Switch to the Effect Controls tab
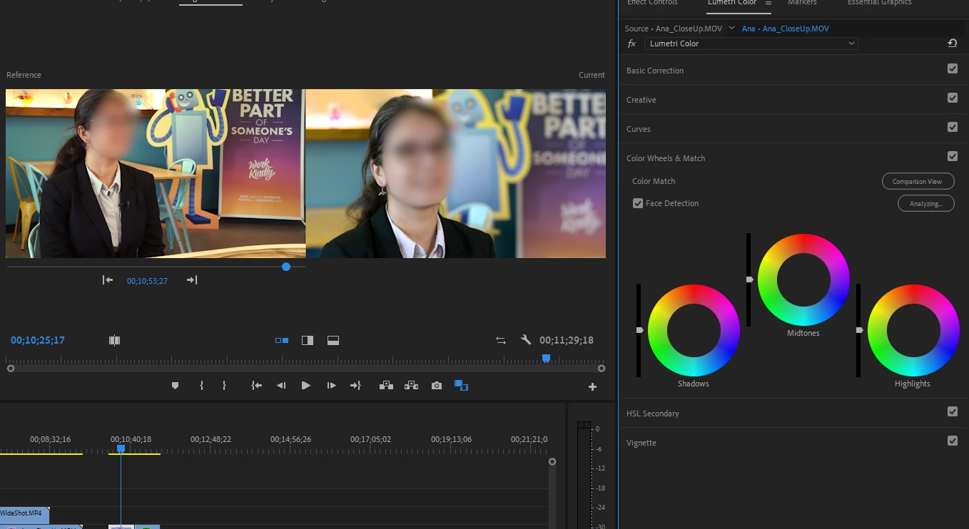969x529 pixels. pyautogui.click(x=652, y=3)
